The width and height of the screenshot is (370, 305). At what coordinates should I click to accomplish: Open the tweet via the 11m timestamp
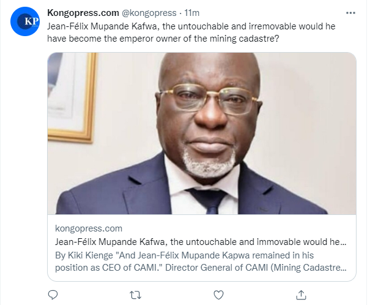pyautogui.click(x=192, y=12)
